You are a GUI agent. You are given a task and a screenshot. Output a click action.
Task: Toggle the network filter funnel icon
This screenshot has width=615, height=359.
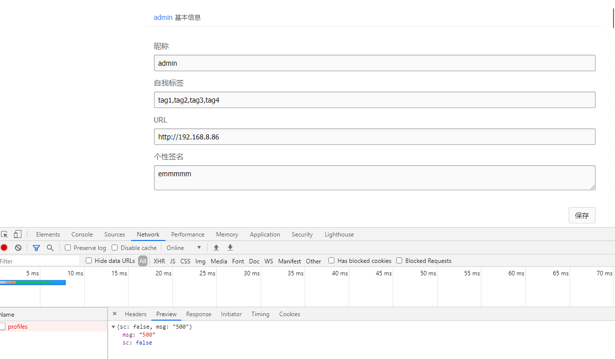click(36, 247)
